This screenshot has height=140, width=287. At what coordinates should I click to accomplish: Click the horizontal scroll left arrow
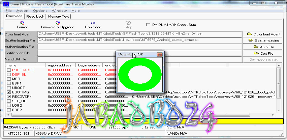click(x=8, y=115)
